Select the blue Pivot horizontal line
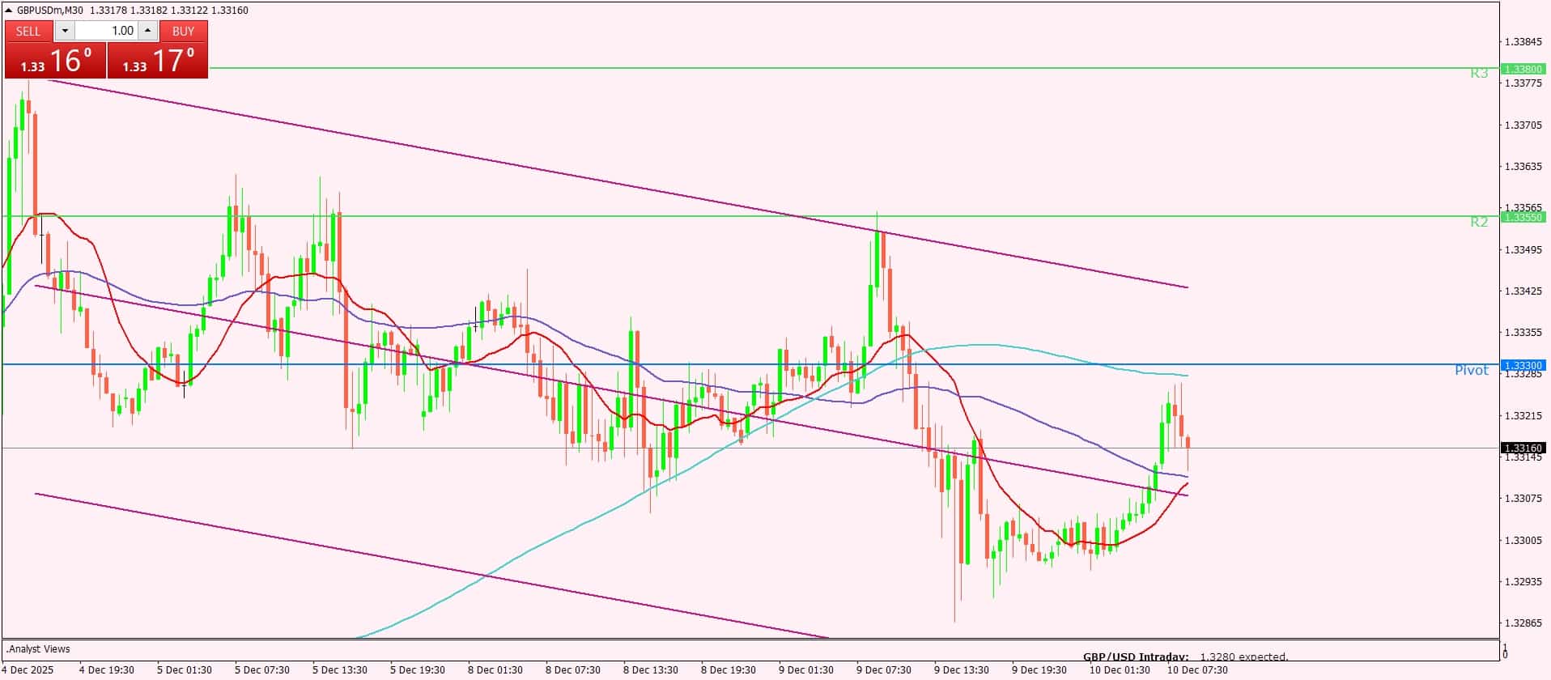This screenshot has width=1551, height=680. 750,364
